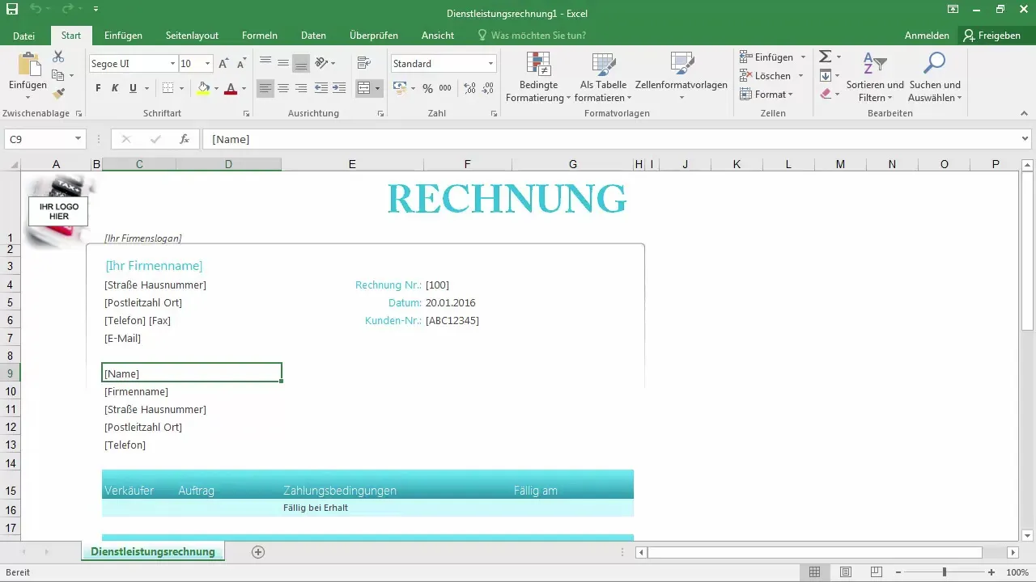Click the fx insert function button
The height and width of the screenshot is (582, 1036).
click(185, 139)
